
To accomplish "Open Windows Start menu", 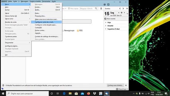I will (3, 94).
